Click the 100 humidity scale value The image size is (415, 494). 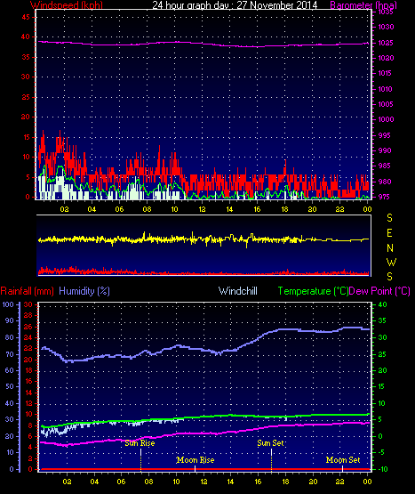[x=8, y=304]
